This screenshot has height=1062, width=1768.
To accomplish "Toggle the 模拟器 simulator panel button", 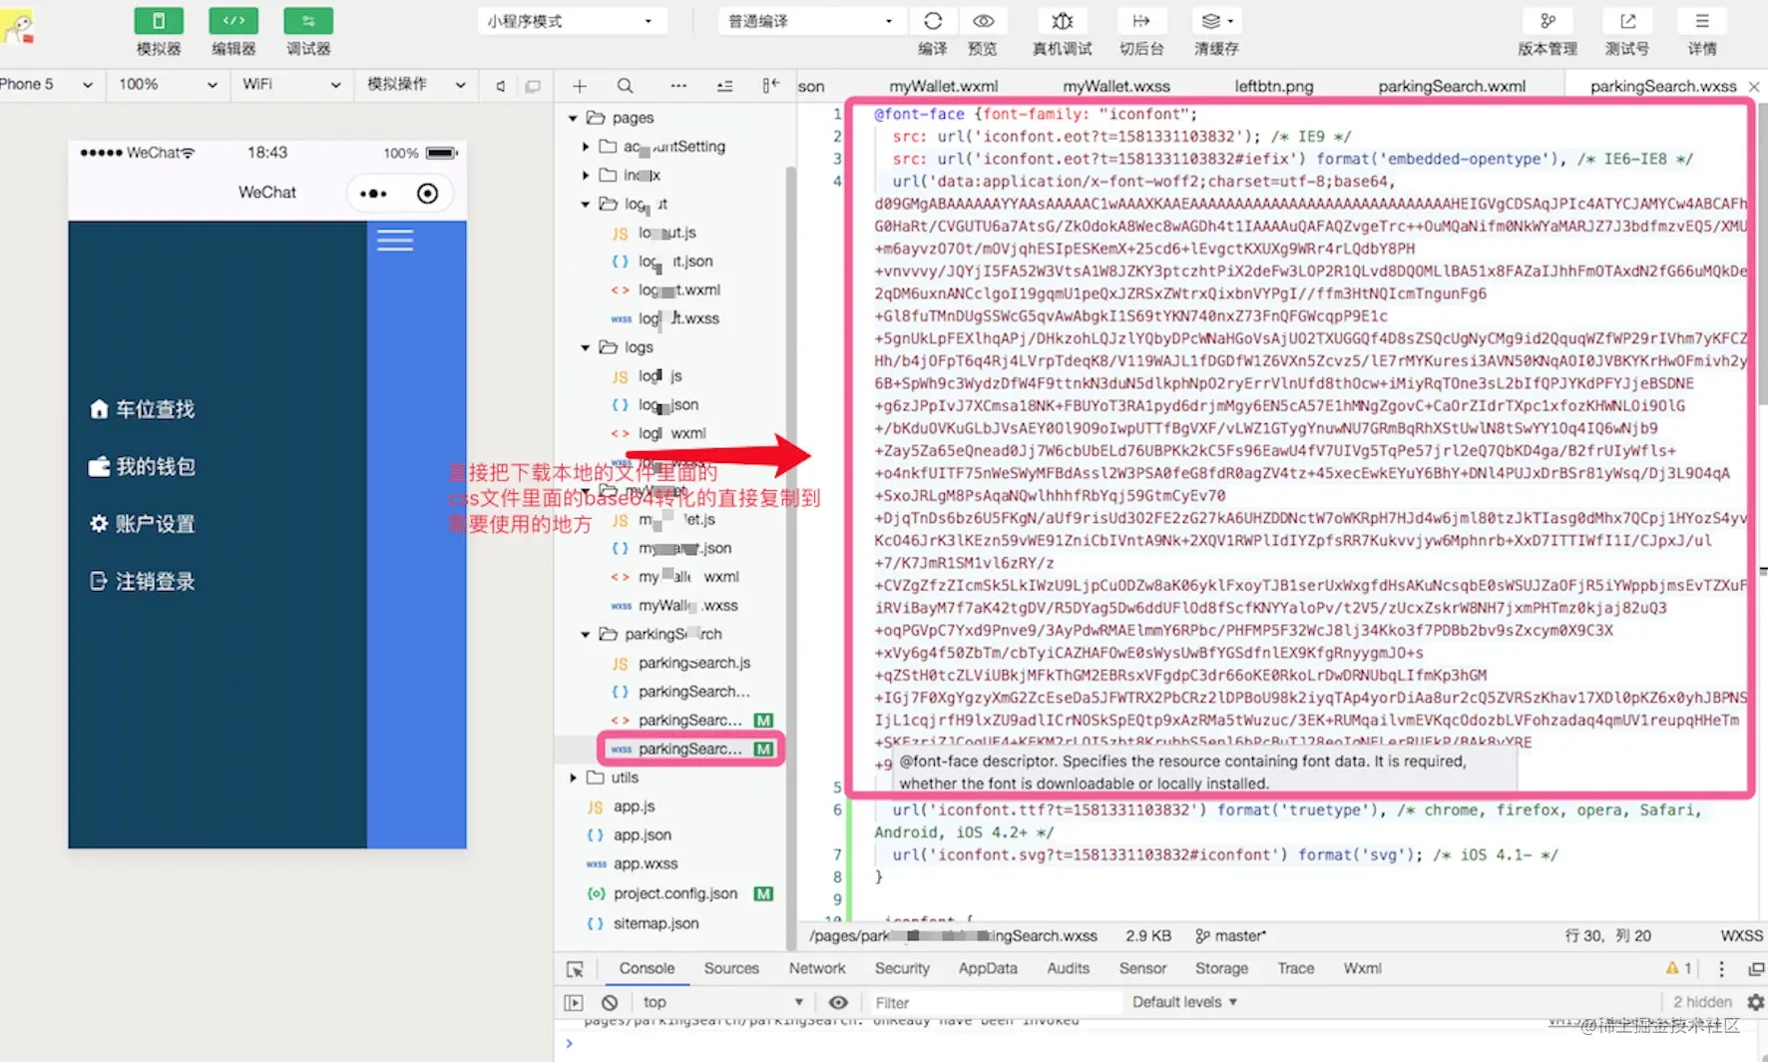I will tap(159, 21).
